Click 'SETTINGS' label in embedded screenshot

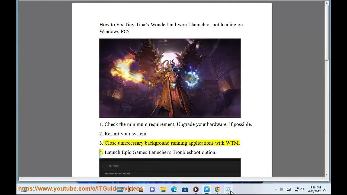(114, 166)
